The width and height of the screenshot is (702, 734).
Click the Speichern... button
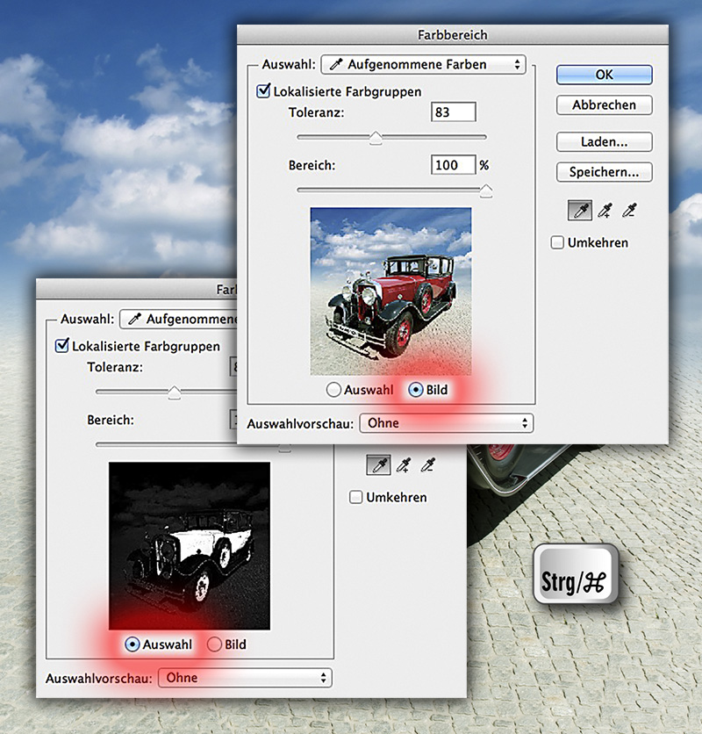[605, 172]
